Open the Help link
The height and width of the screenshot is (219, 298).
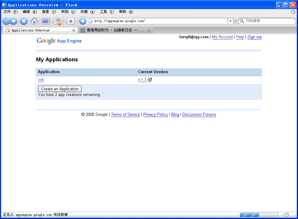[240, 37]
